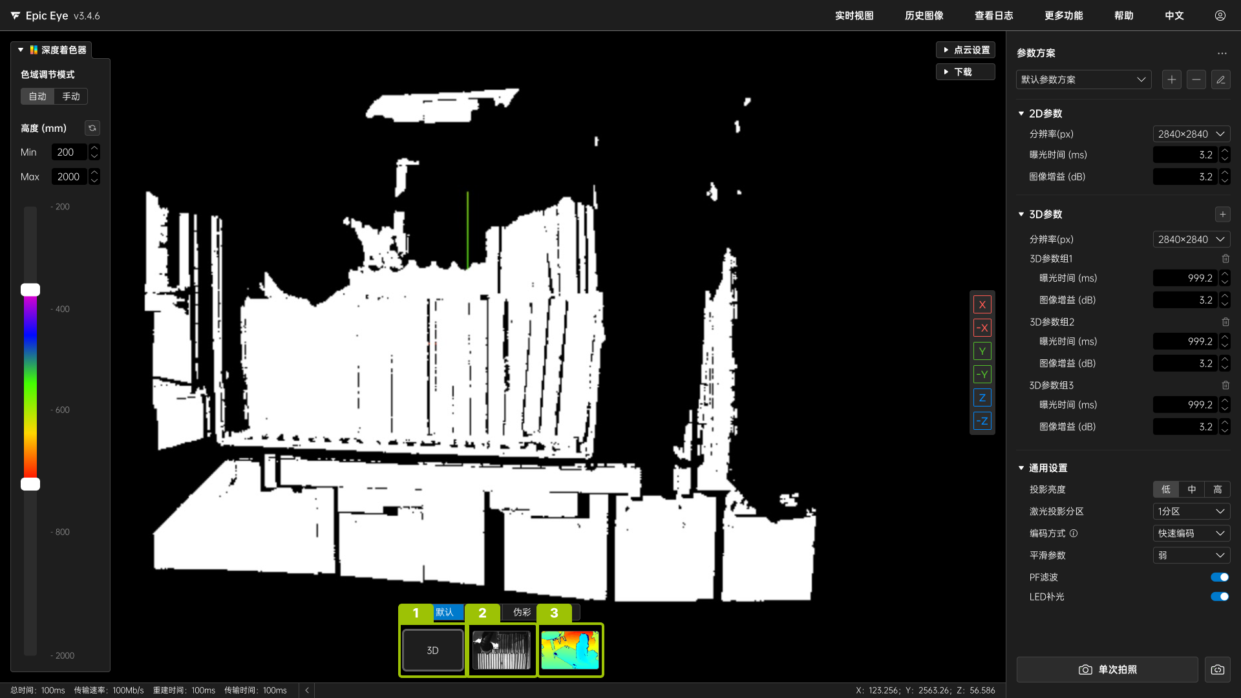Screen dimensions: 1241x698
Task: Toggle the PF滤波 switch
Action: (1220, 577)
